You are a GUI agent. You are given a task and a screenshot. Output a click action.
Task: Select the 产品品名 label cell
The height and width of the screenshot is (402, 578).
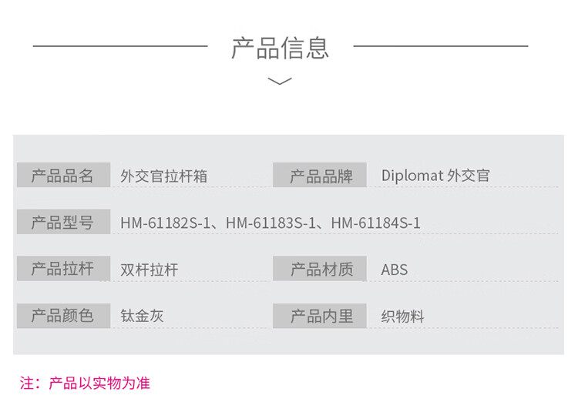[62, 176]
